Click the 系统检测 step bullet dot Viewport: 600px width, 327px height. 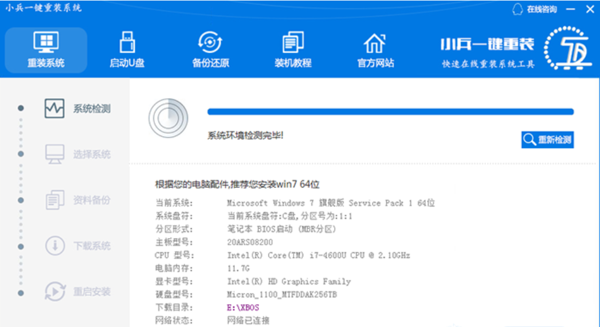point(21,109)
